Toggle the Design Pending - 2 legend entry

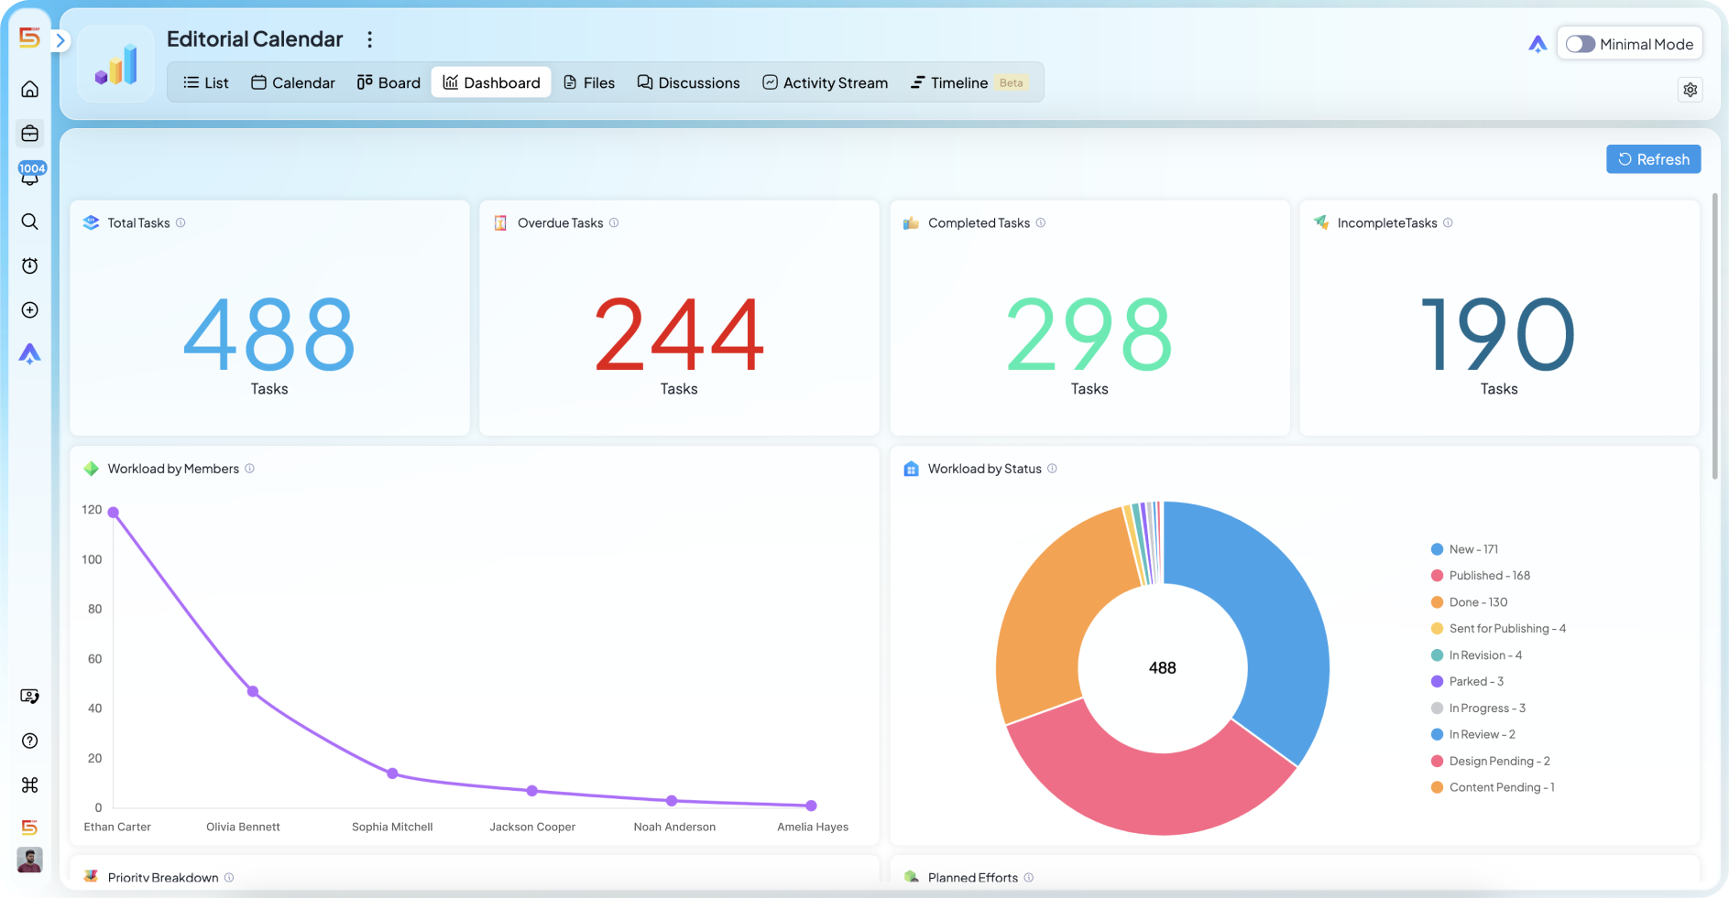pos(1491,762)
